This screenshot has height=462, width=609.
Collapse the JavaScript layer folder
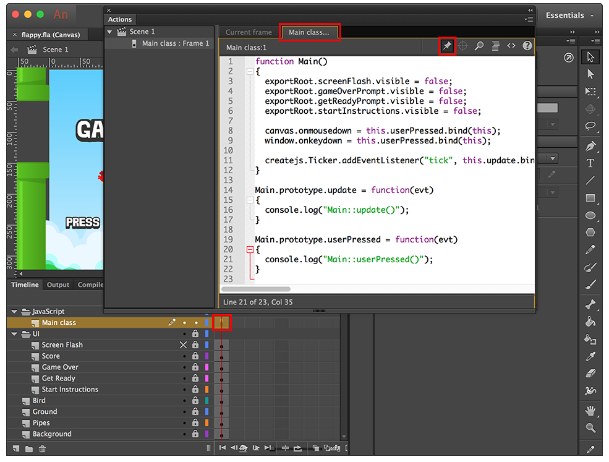coord(14,312)
